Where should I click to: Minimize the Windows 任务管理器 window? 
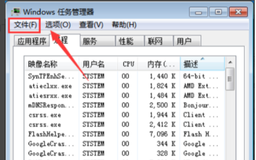click(x=198, y=12)
